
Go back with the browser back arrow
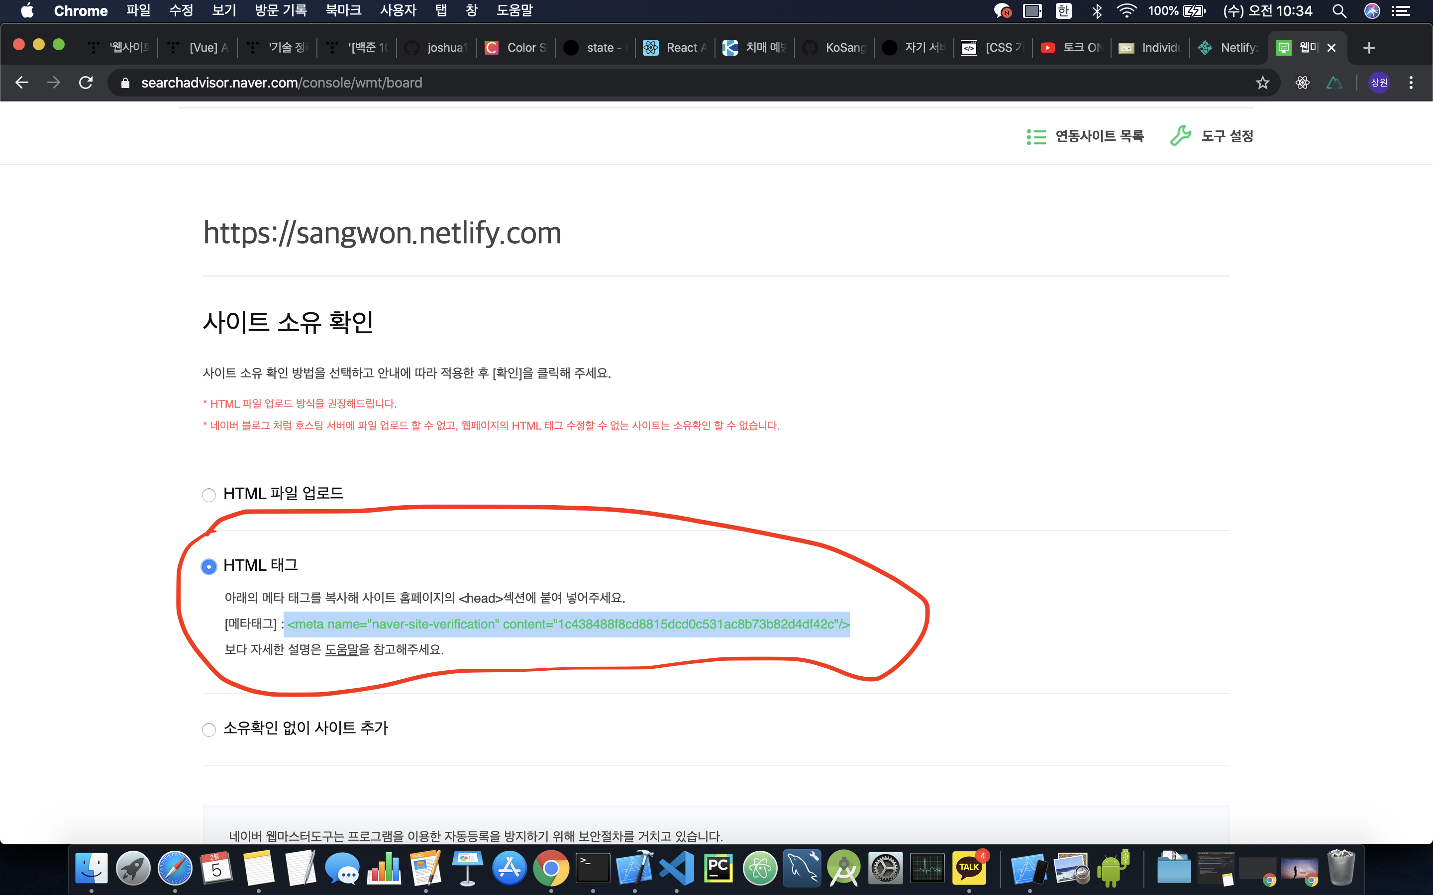(22, 83)
